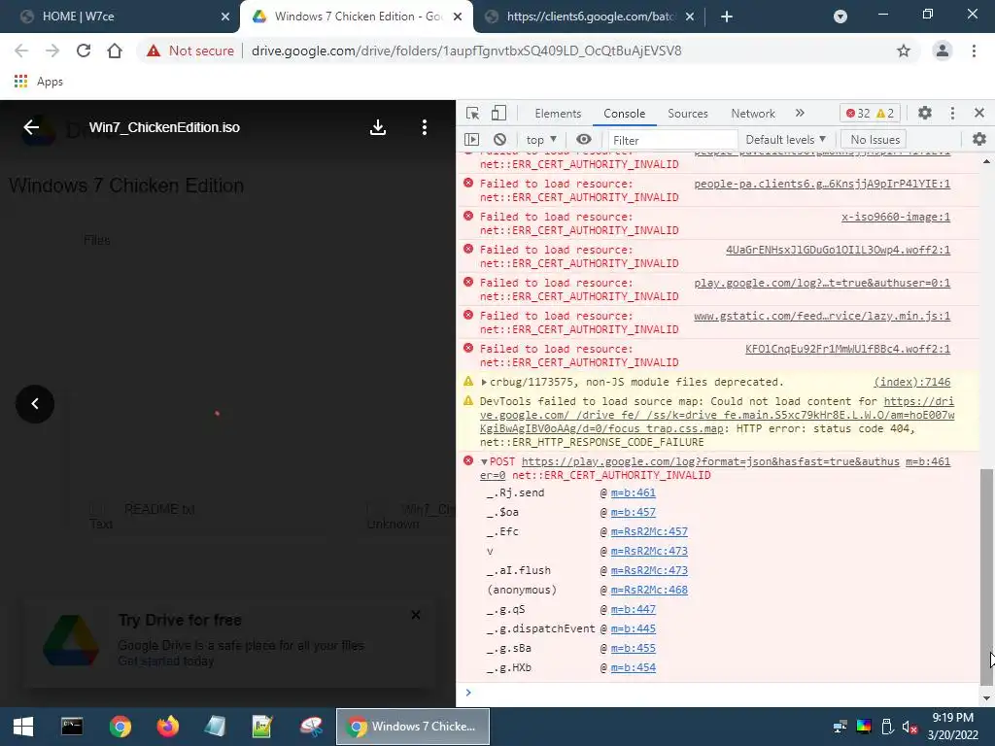The width and height of the screenshot is (995, 746).
Task: Open the m=b:454 link for _.g.HXb
Action: (633, 668)
